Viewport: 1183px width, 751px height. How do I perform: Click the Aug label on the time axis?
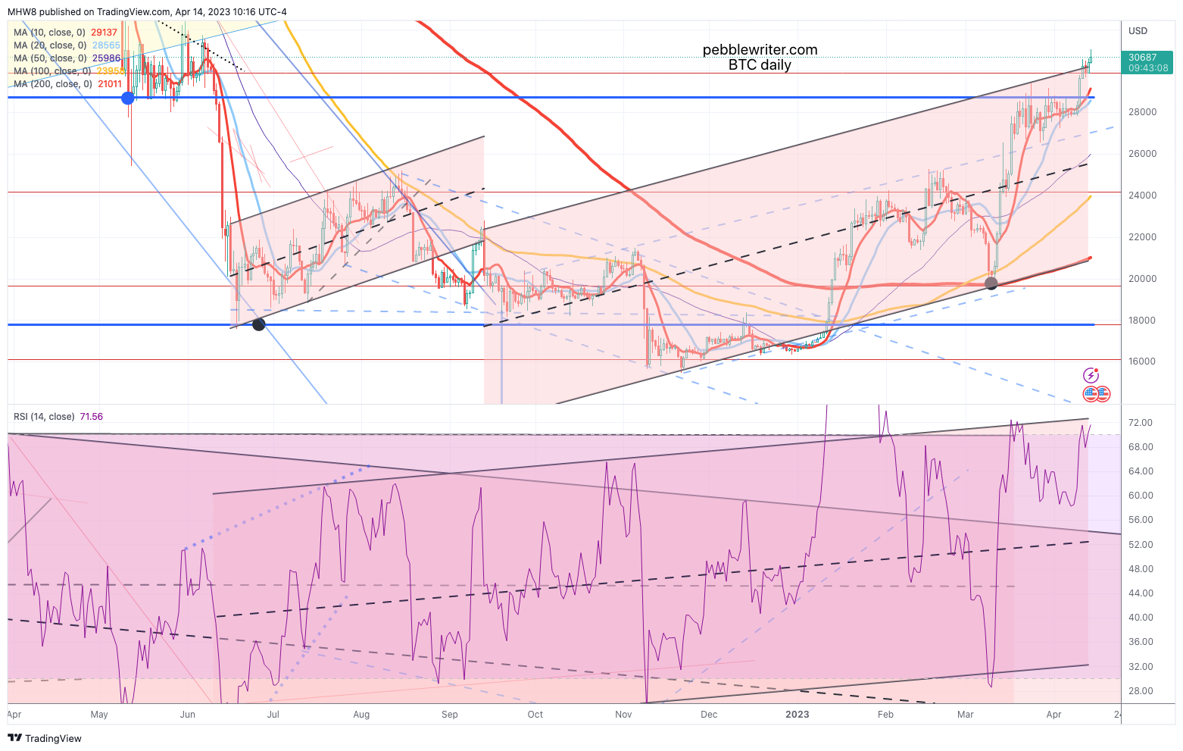tap(361, 715)
